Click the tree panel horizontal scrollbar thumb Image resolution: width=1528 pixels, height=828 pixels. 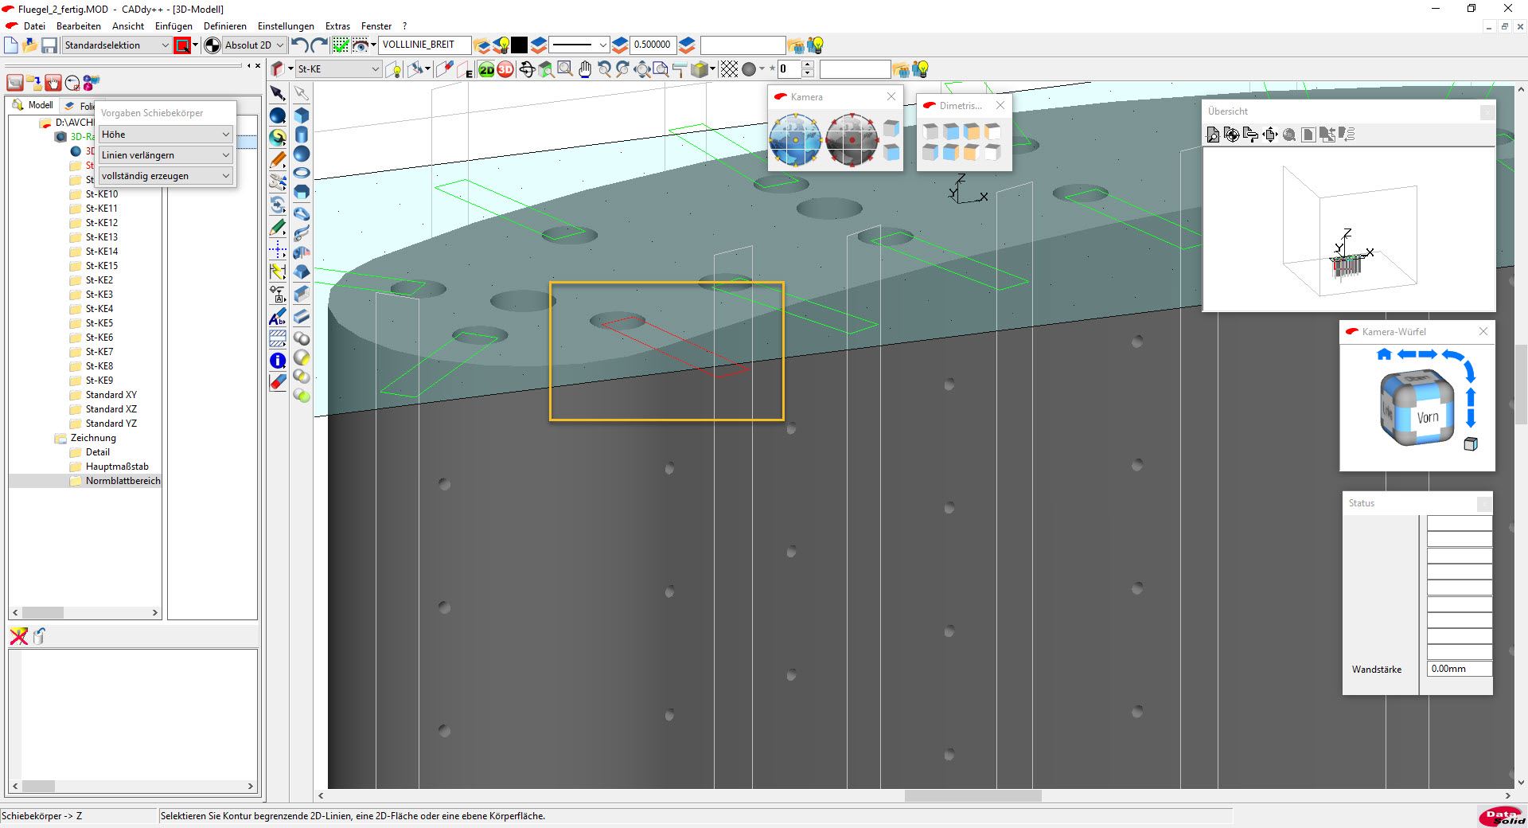[42, 613]
